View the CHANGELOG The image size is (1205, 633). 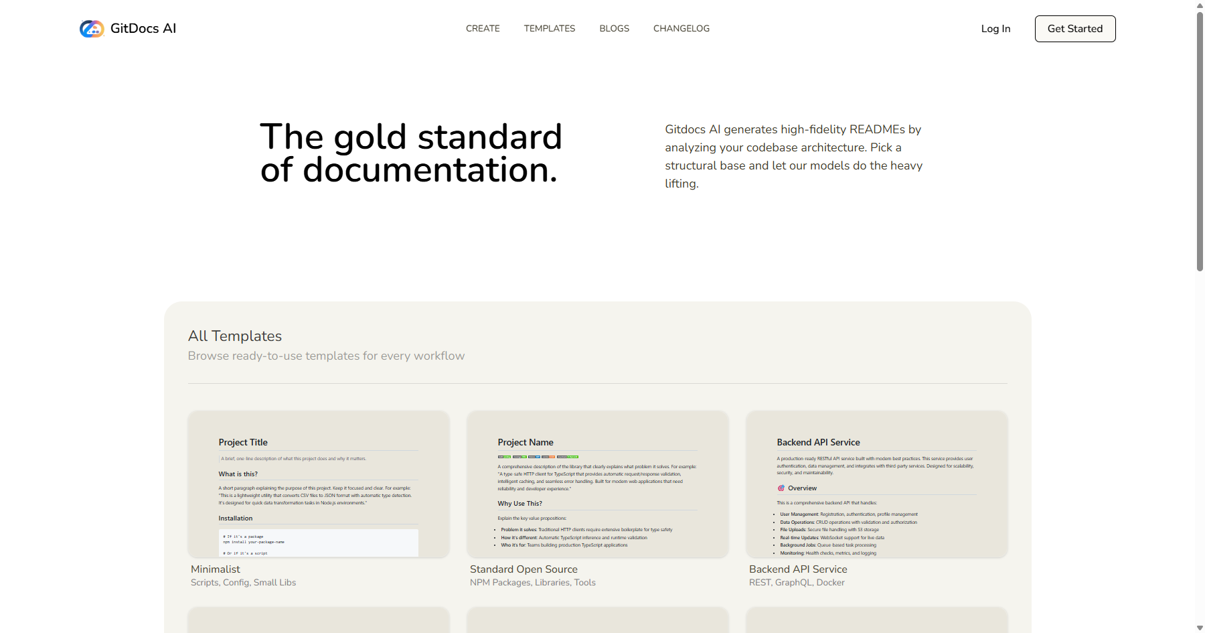click(681, 28)
